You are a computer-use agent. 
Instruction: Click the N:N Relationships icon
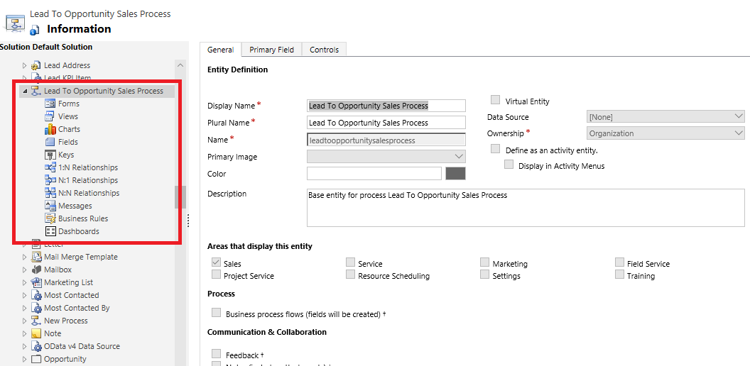(50, 193)
